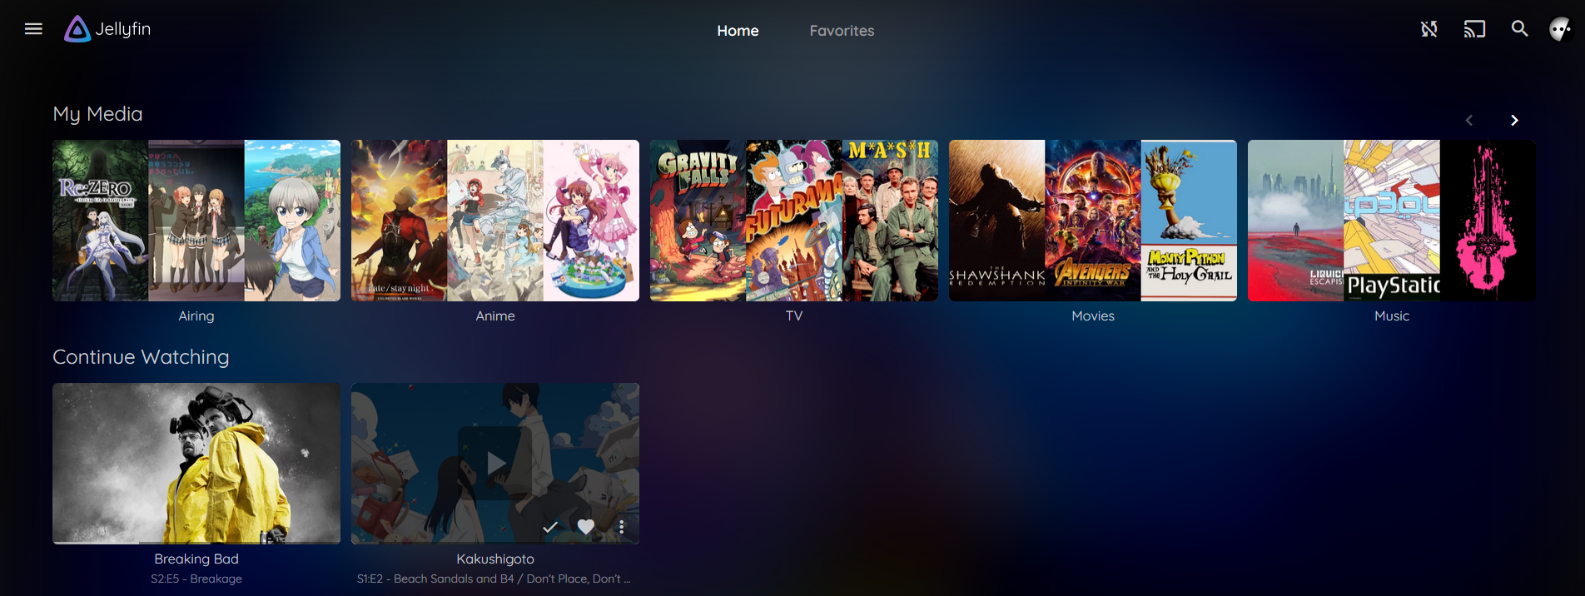
Task: Play the Kakushigoto episode
Action: point(495,463)
